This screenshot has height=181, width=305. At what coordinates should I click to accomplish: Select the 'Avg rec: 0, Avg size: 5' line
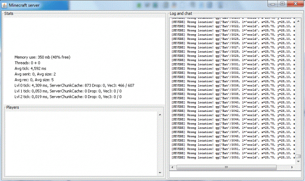pyautogui.click(x=34, y=80)
